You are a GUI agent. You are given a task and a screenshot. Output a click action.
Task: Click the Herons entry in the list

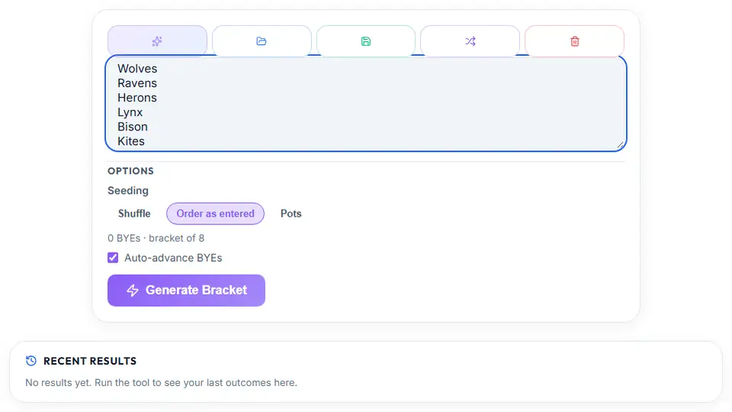coord(137,98)
